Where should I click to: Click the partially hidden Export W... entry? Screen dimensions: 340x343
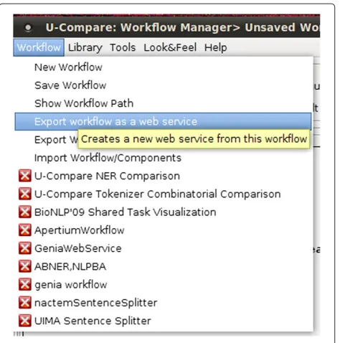56,140
